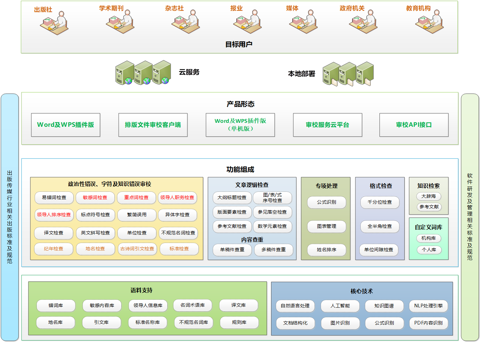Open the 审校API接口 interface option
Viewport: 480px width, 342px height.
tap(414, 125)
